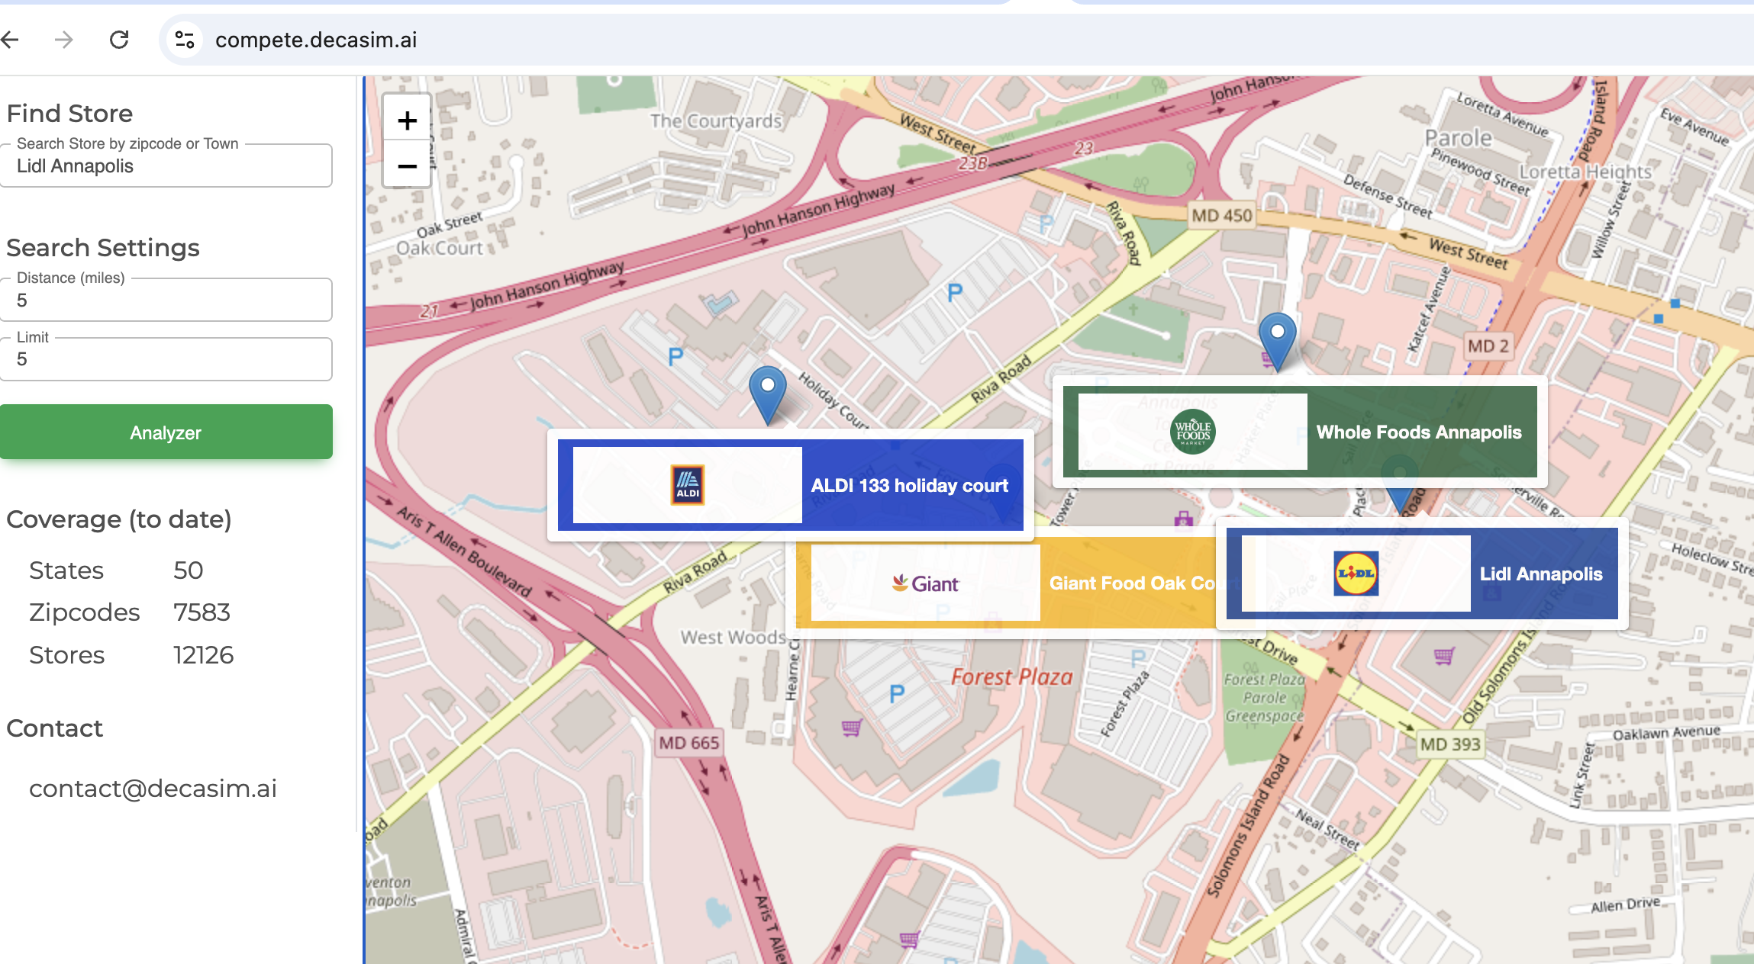The height and width of the screenshot is (964, 1754).
Task: Click the Giant logo thumbnail
Action: [925, 583]
